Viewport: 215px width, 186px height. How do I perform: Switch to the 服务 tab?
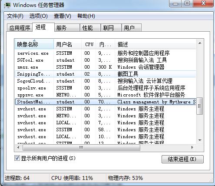pos(67,28)
